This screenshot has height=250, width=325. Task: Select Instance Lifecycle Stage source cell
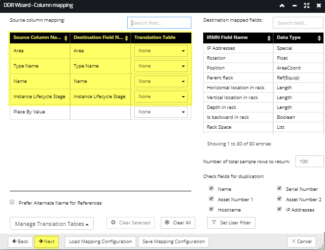tap(40, 97)
